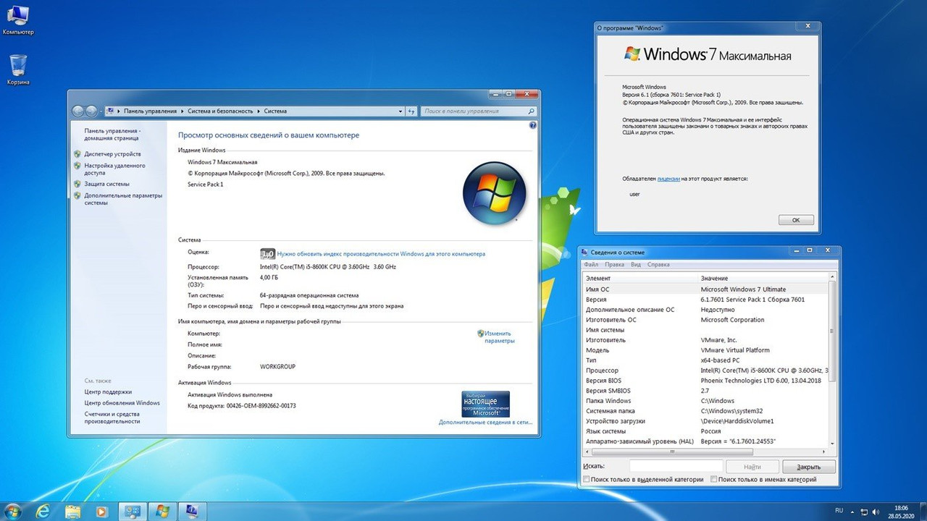Viewport: 927px width, 521px height.
Task: Open Windows Media Player taskbar icon
Action: tap(101, 512)
